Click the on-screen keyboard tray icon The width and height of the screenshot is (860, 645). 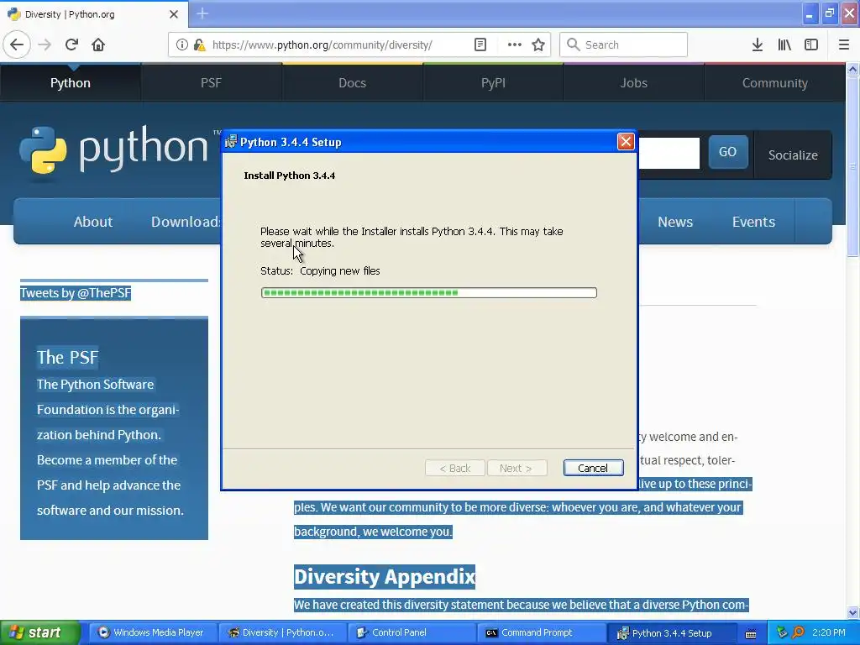751,633
